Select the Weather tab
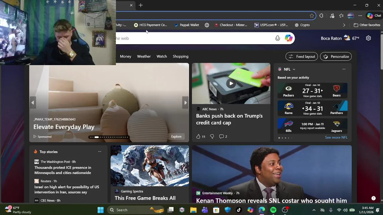The image size is (383, 215). 144,56
